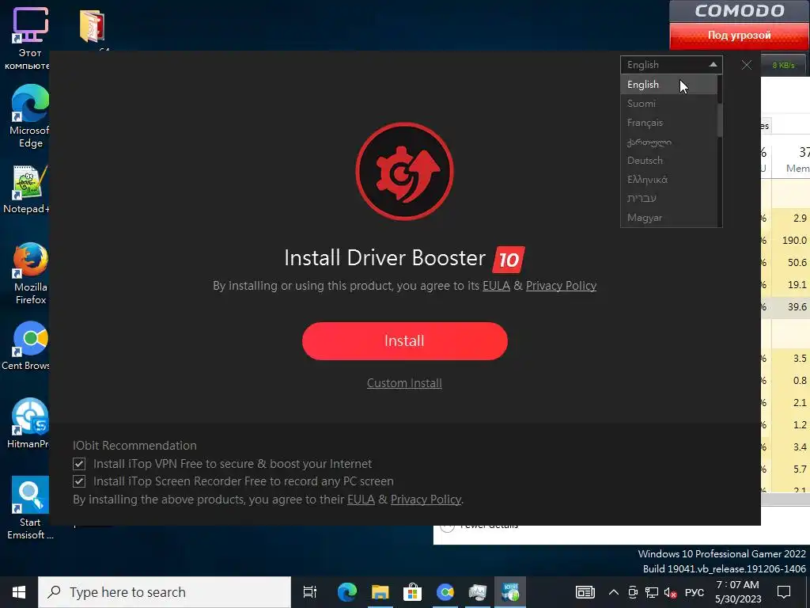This screenshot has width=810, height=608.
Task: Show hidden system tray icons
Action: pyautogui.click(x=614, y=592)
